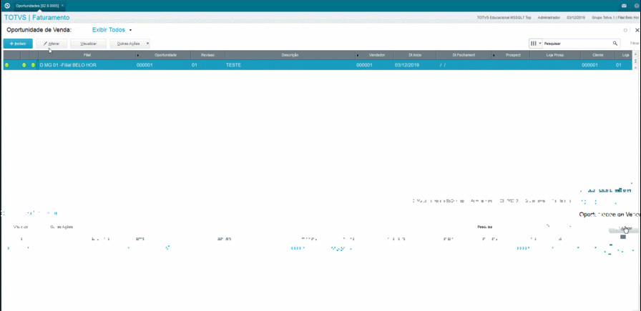The width and height of the screenshot is (641, 311).
Task: Click the Descrição column header
Action: pos(290,55)
